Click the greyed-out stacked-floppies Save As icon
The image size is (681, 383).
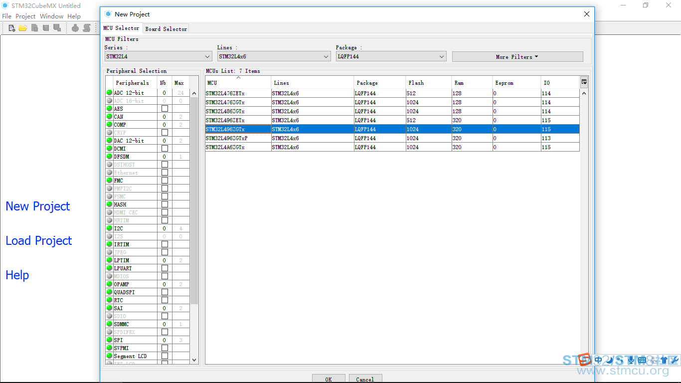(x=57, y=28)
